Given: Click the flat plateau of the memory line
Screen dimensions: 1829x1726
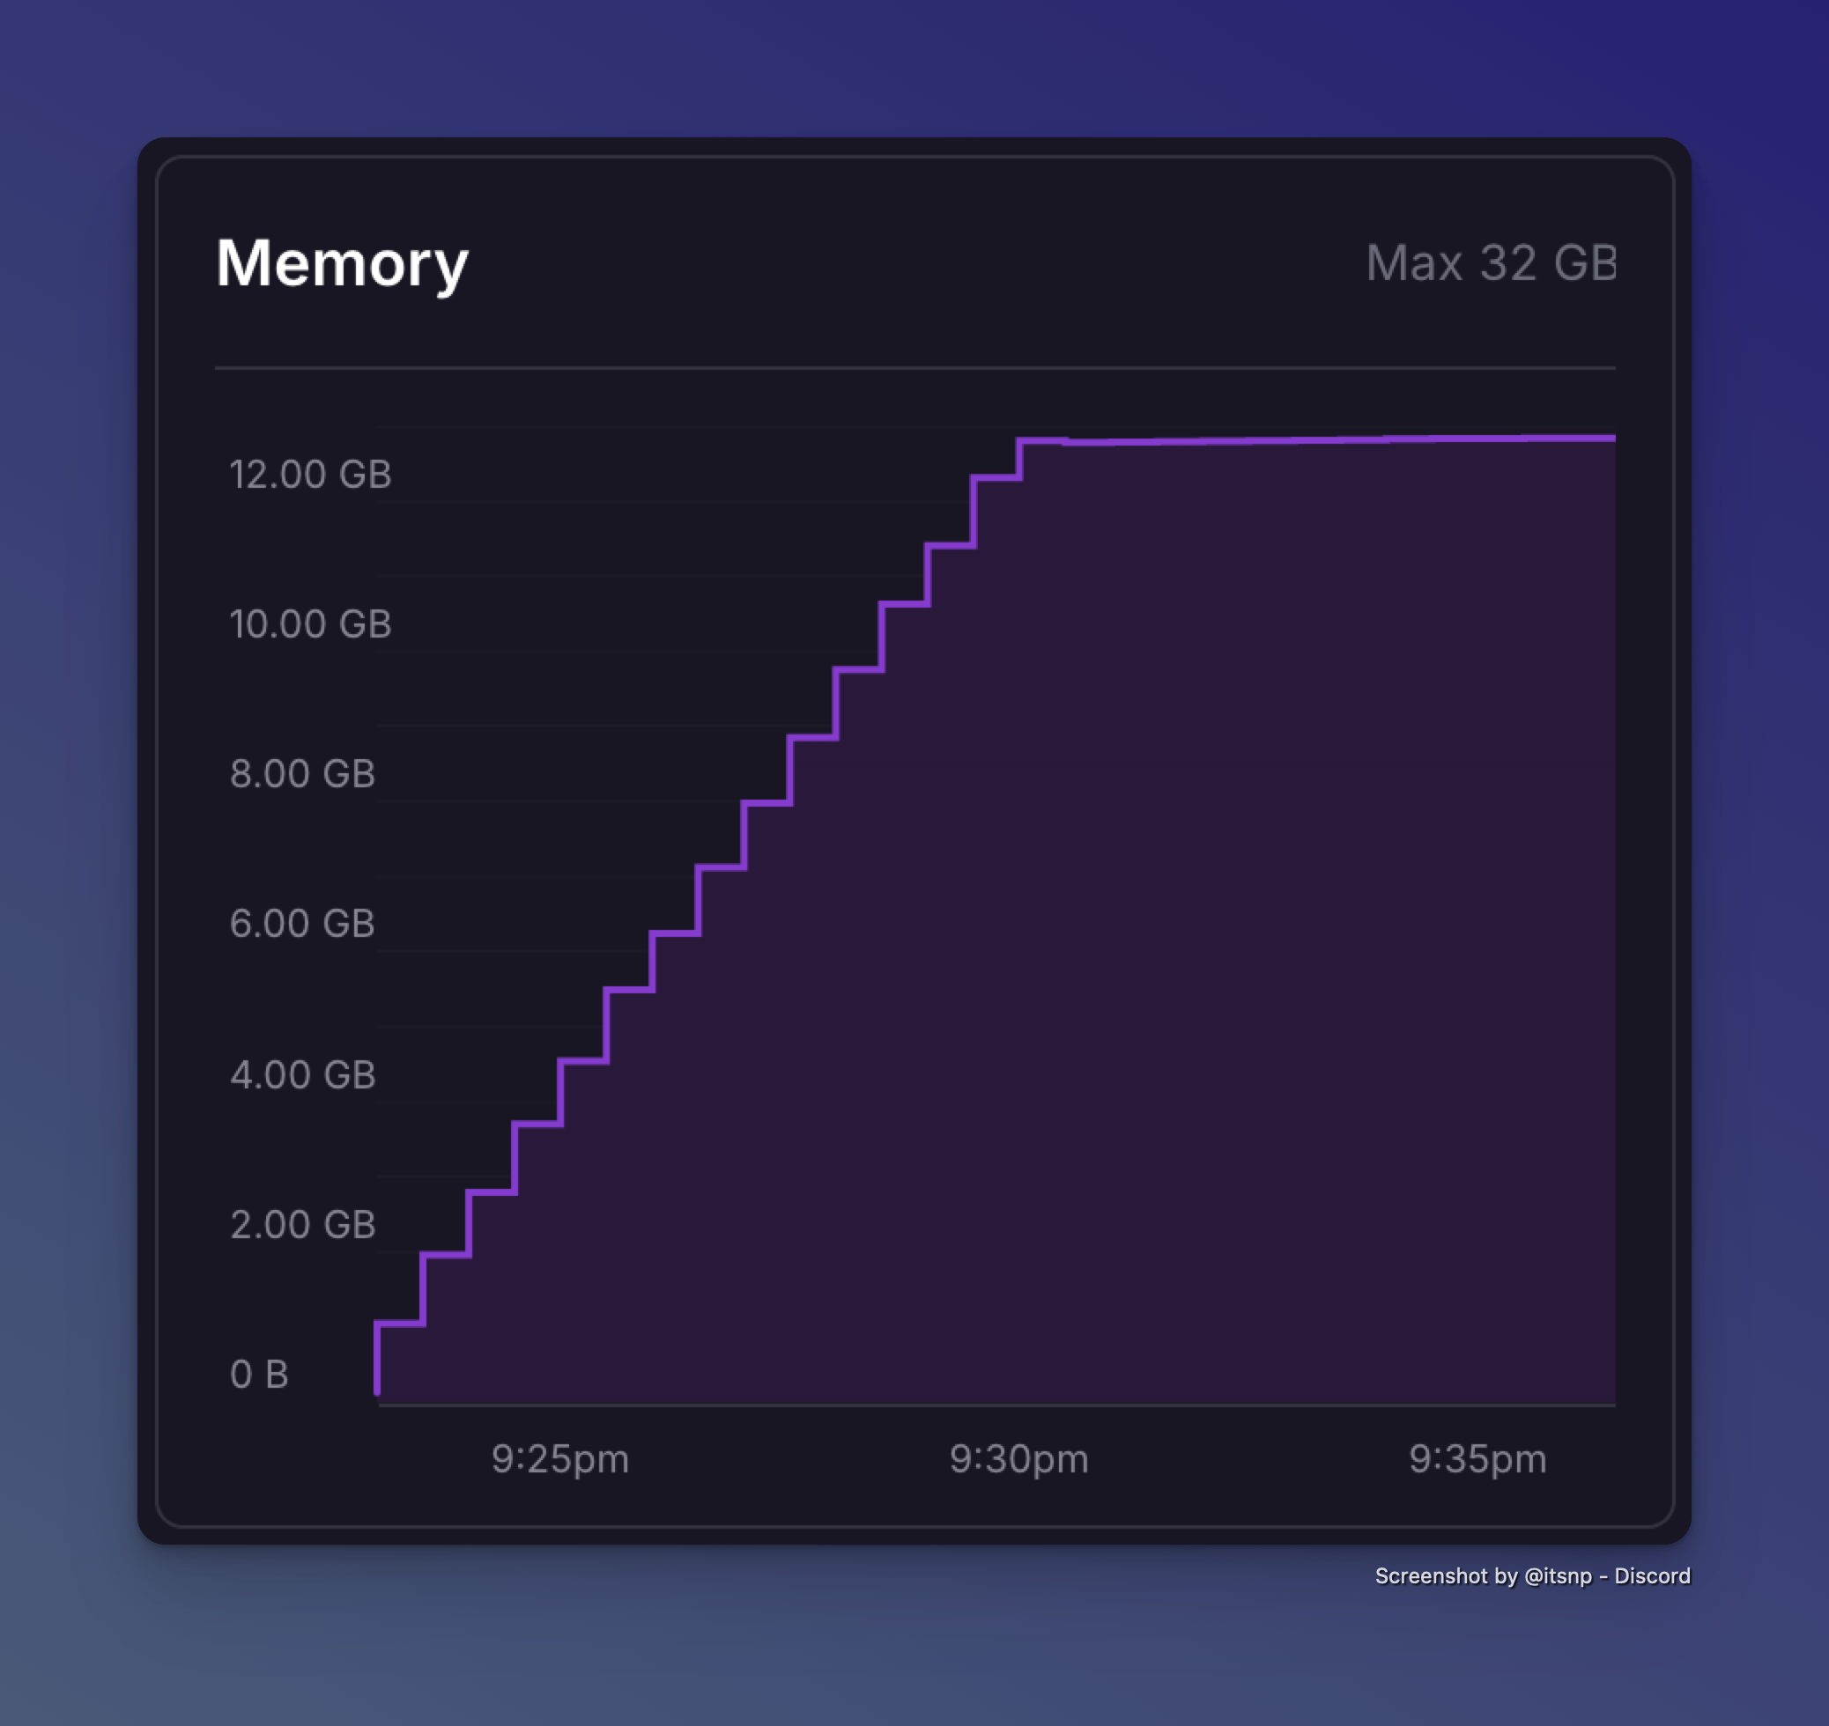Looking at the screenshot, I should tap(1335, 440).
